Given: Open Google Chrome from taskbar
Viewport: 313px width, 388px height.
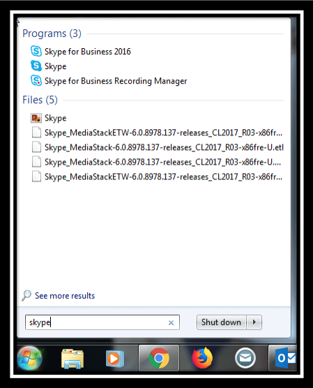Looking at the screenshot, I should (x=159, y=358).
